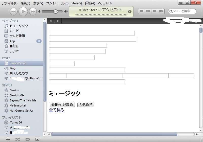Switch to album list view
The height and width of the screenshot is (142, 203).
148,11
